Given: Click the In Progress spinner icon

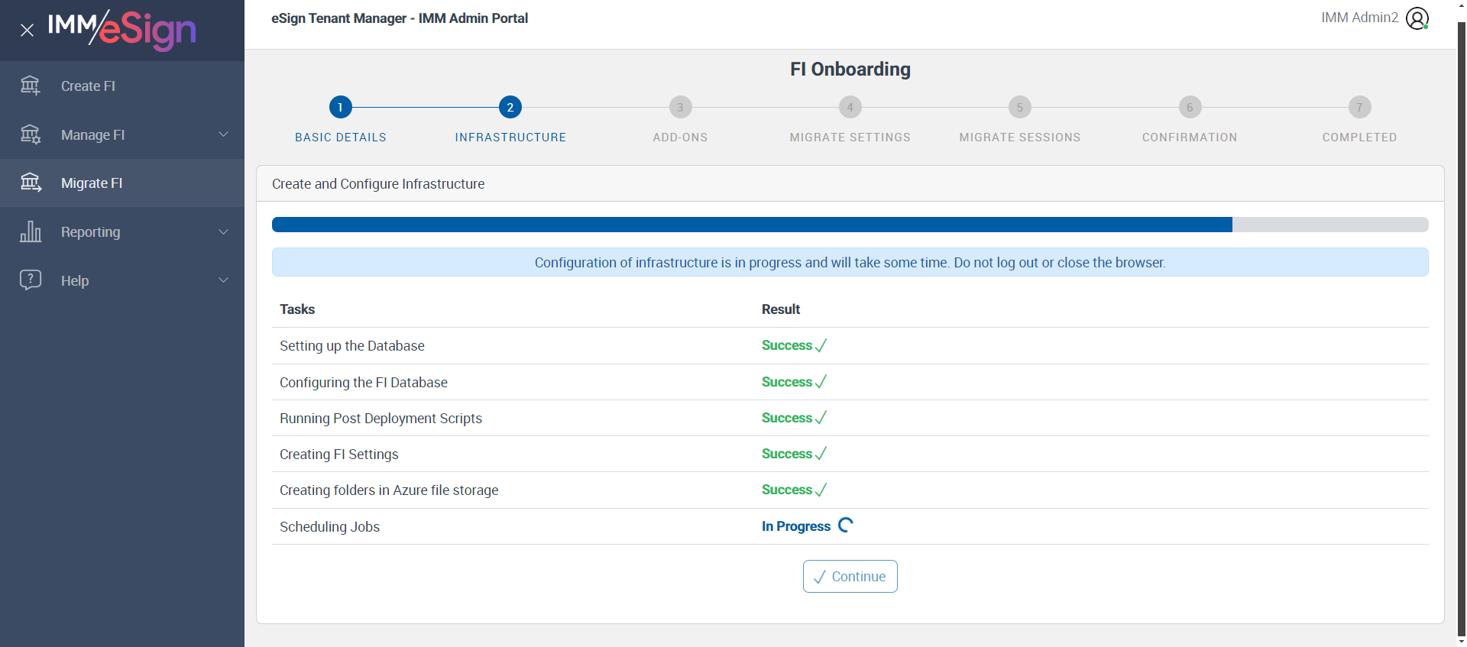Looking at the screenshot, I should 846,526.
